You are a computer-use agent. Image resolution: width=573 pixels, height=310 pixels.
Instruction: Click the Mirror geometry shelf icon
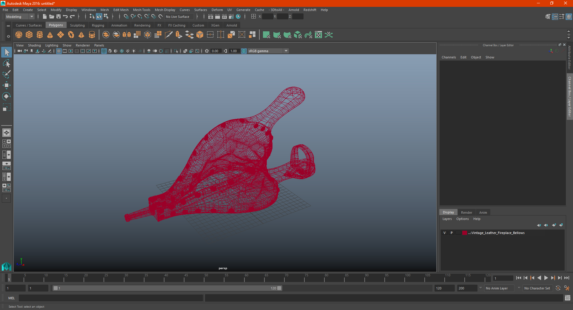coord(127,35)
